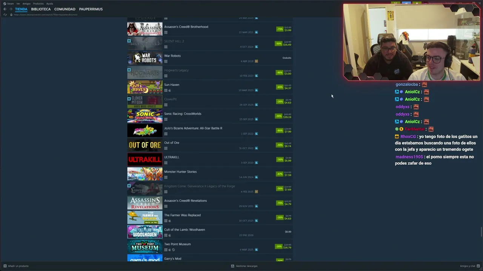Click the page reload icon
Screen dimensions: 483x271
[5, 15]
